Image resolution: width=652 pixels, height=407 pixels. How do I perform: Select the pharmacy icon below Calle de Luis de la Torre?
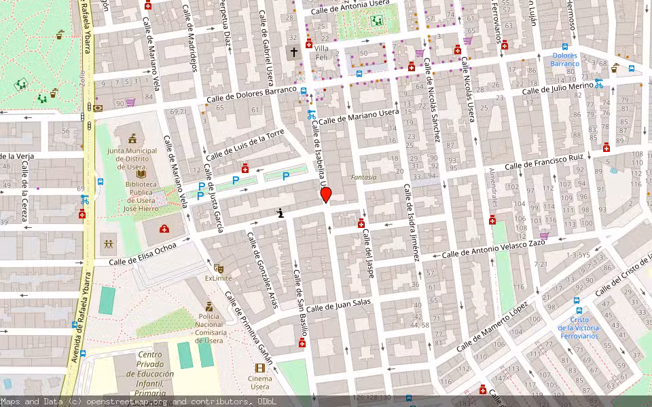245,168
